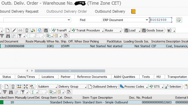Viewport: 188px width, 105px height.
Task: Open the GTS dropdown button
Action: tap(156, 87)
